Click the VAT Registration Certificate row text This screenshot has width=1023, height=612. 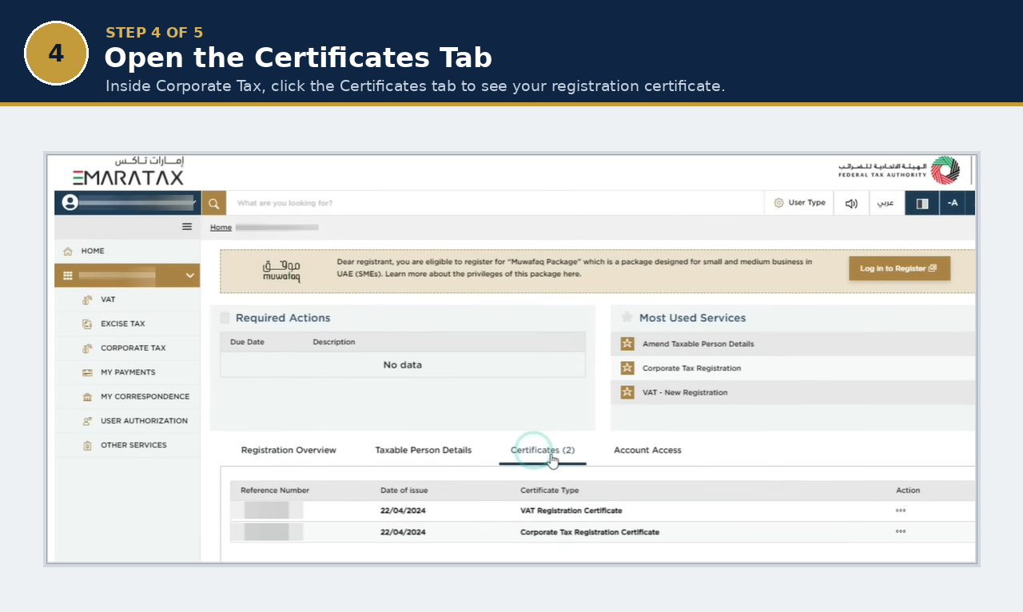571,511
